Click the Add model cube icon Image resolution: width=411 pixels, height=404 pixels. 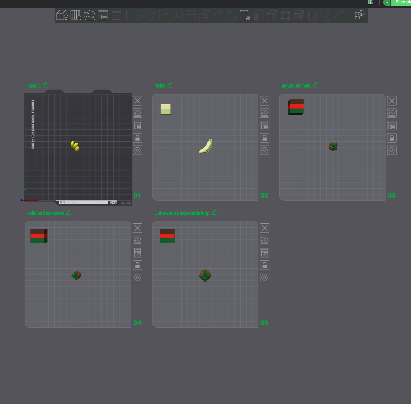[62, 15]
